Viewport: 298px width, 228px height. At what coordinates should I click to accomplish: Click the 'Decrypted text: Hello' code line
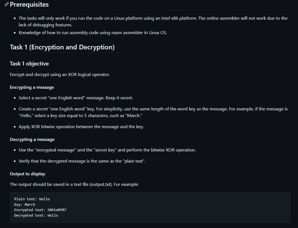point(36,216)
